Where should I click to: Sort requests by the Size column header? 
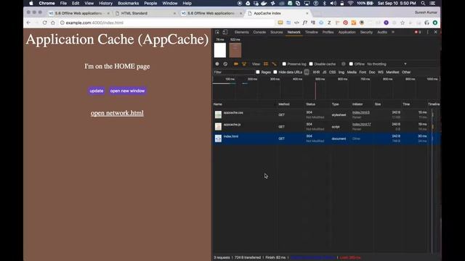coord(378,104)
